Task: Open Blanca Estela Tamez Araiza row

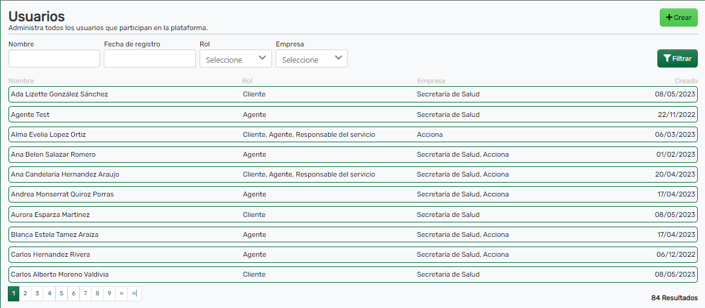Action: coord(353,234)
